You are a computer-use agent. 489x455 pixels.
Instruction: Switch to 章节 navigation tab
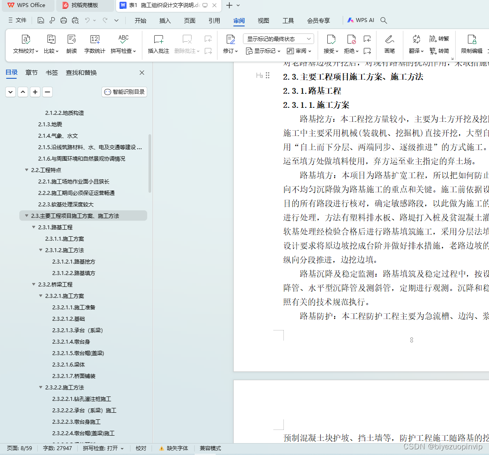click(32, 73)
